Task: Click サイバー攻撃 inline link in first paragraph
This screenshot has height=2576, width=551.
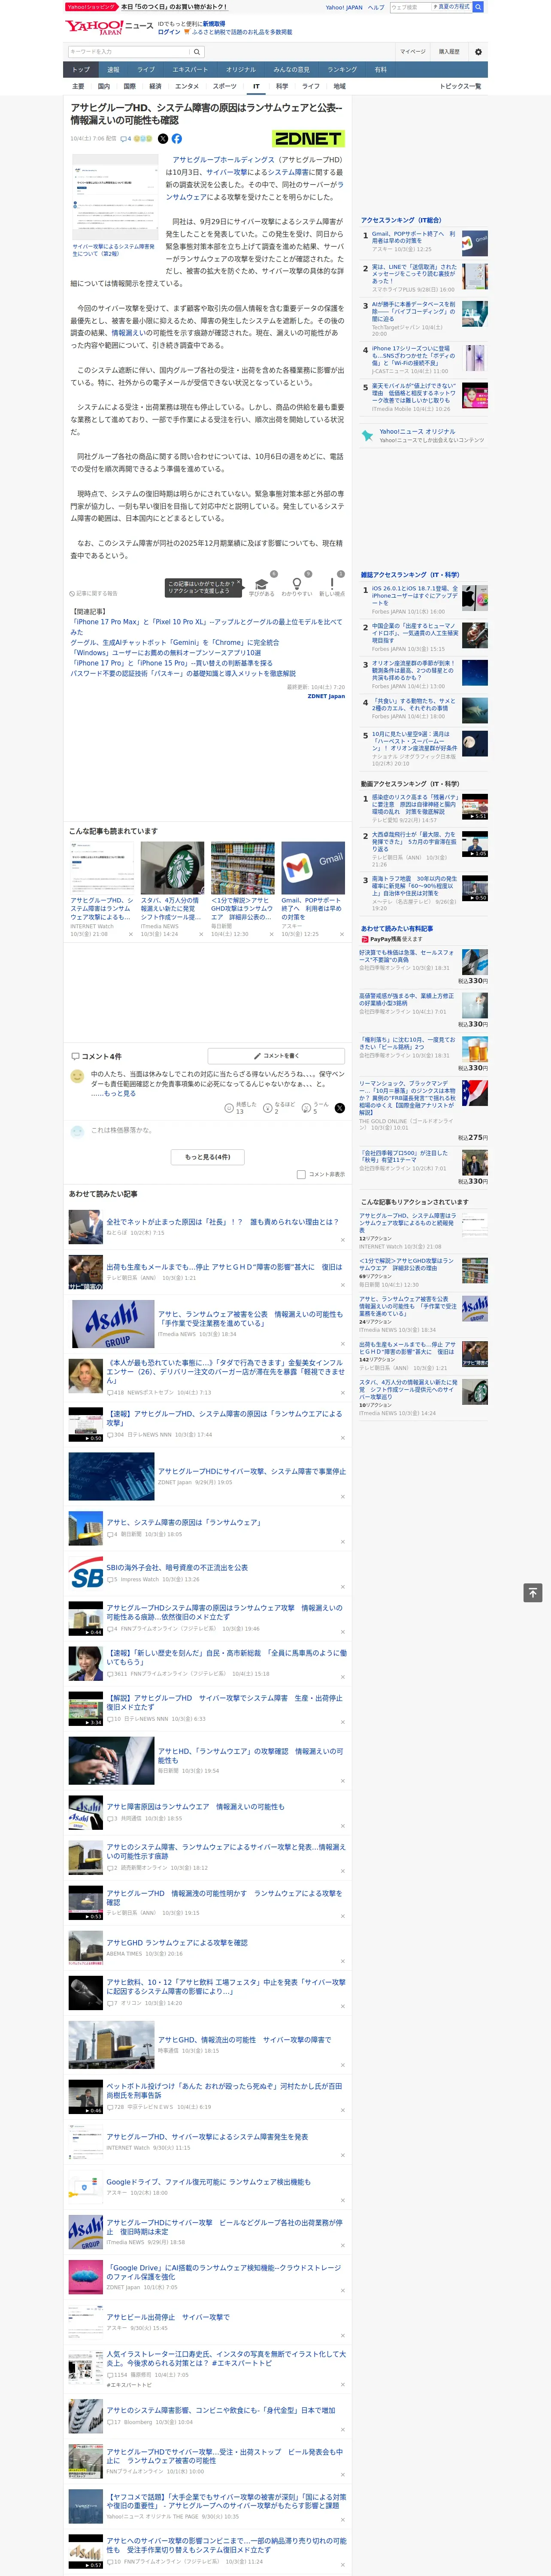Action: 226,172
